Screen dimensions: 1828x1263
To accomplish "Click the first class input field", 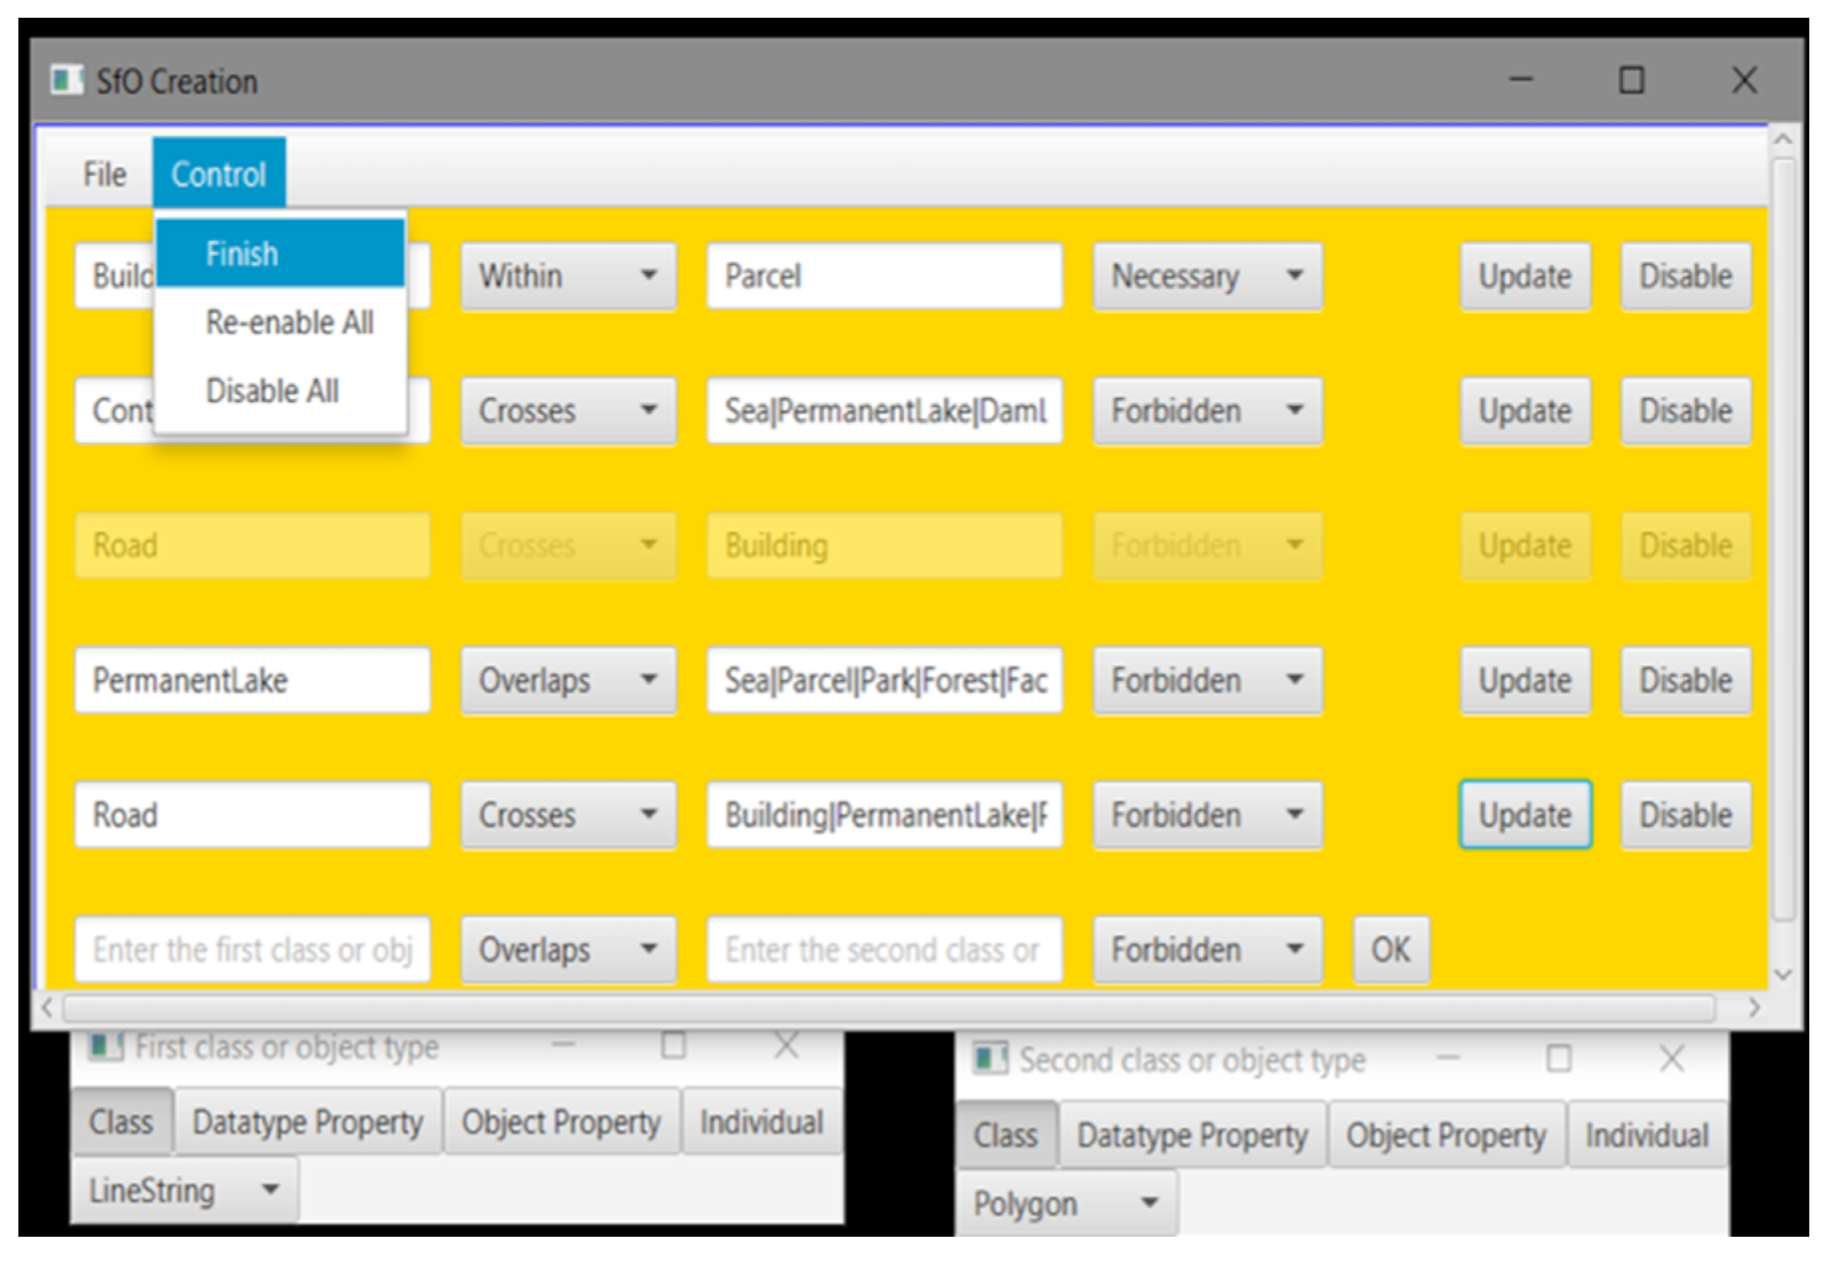I will [252, 949].
